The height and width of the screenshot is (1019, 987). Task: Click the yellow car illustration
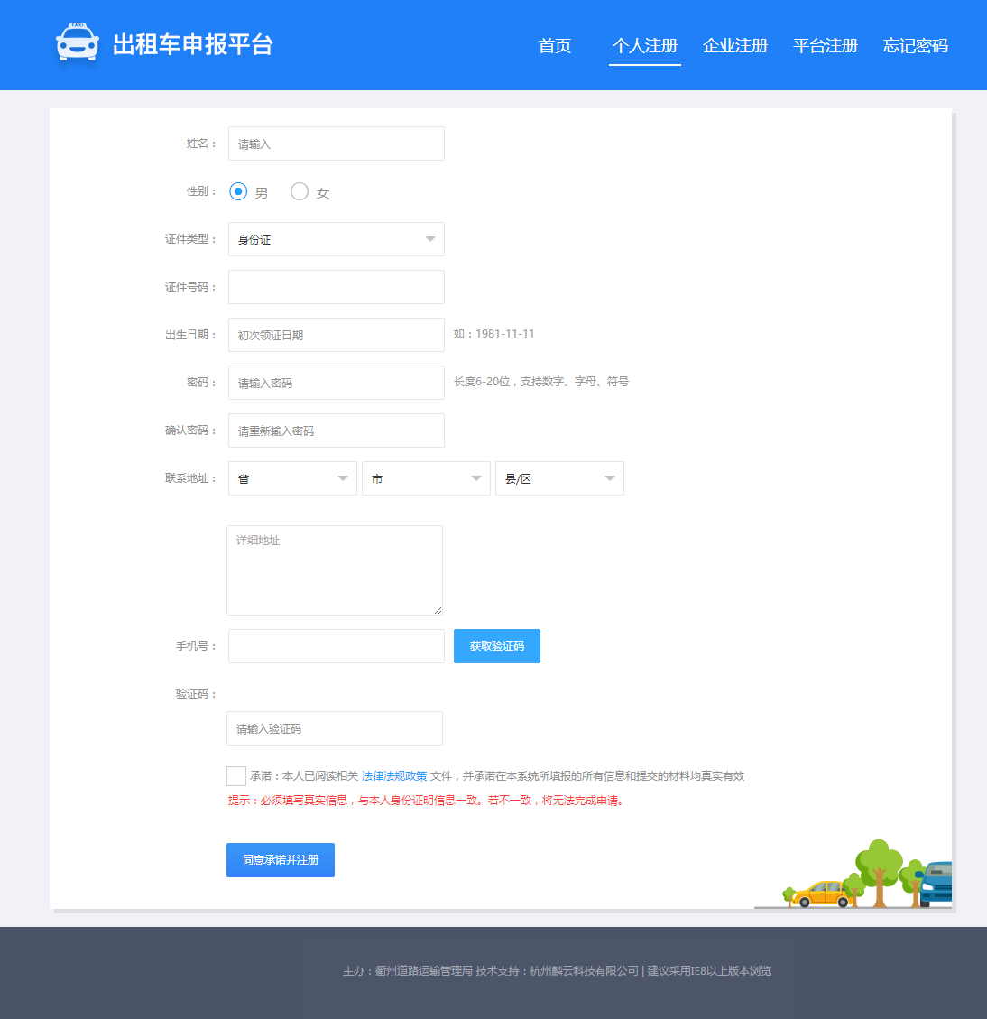[x=822, y=893]
